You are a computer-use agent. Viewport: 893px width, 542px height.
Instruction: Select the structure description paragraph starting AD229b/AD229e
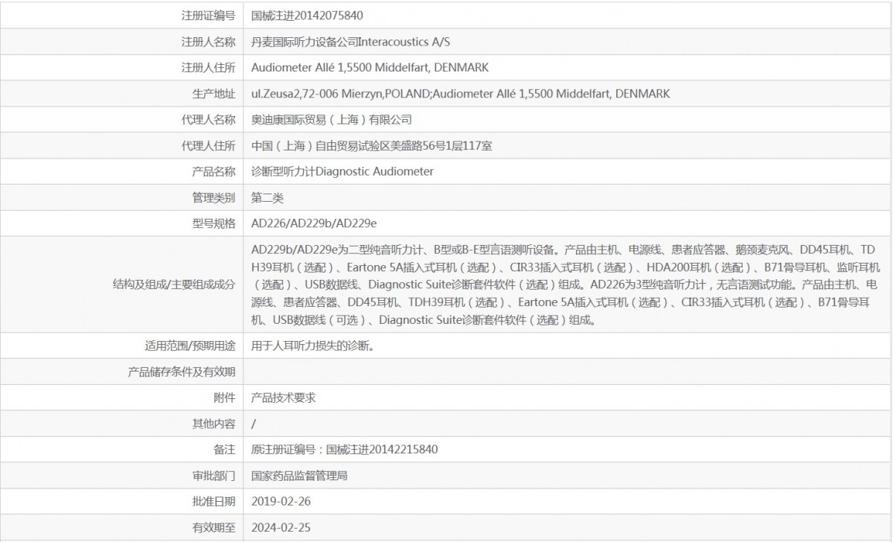point(566,284)
